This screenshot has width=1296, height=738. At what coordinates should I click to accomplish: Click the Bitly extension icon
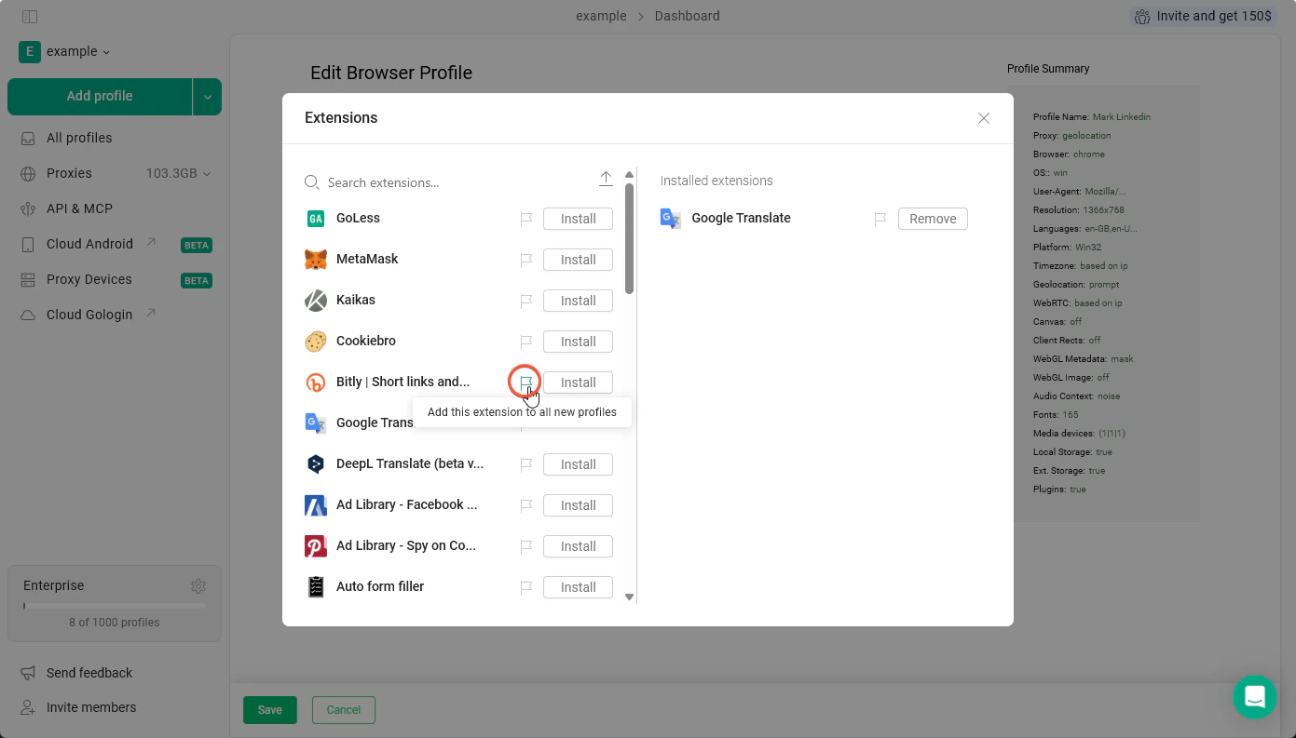(316, 382)
